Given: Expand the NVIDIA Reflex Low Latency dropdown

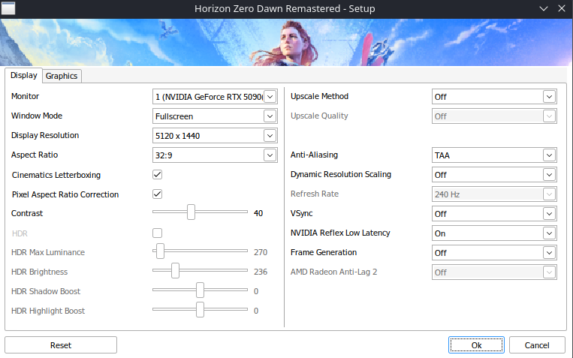Looking at the screenshot, I should (494, 233).
